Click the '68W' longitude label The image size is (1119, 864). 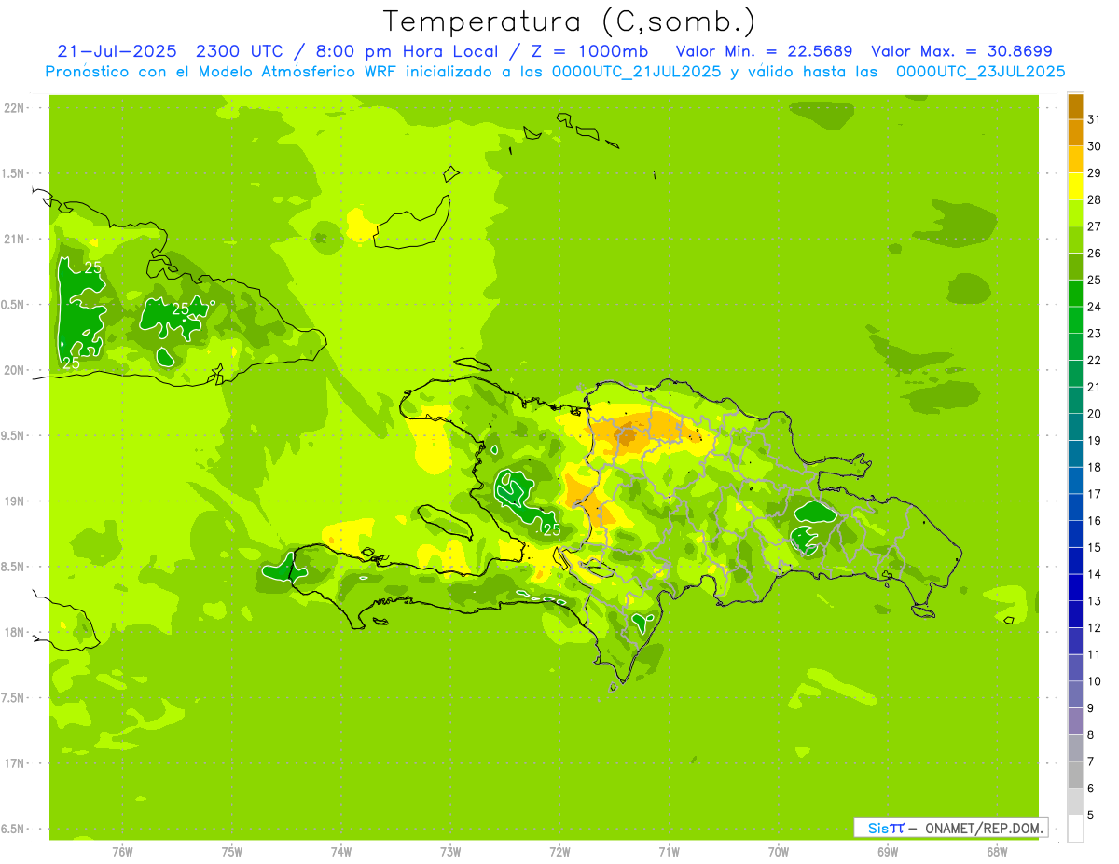point(996,852)
